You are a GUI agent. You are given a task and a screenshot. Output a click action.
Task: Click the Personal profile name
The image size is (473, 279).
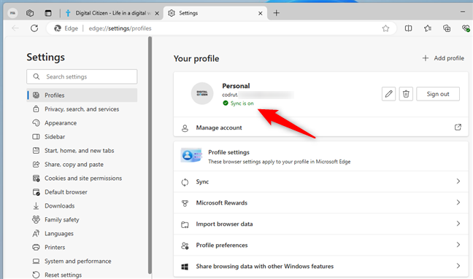[x=236, y=86]
